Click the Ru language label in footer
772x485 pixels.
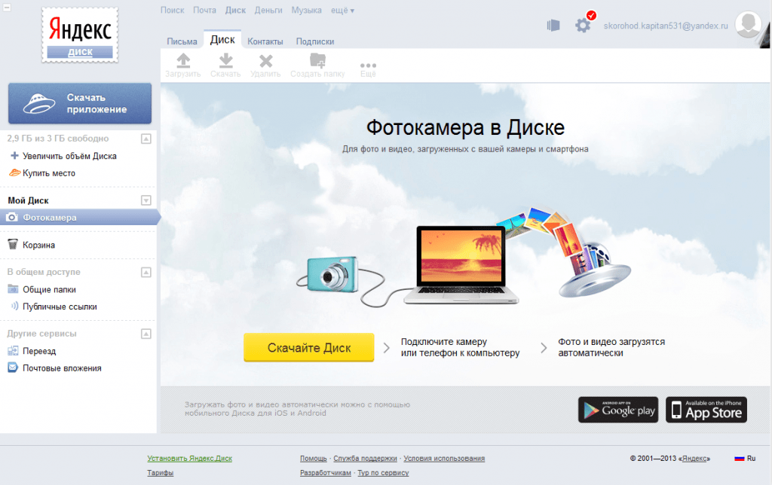click(x=752, y=458)
